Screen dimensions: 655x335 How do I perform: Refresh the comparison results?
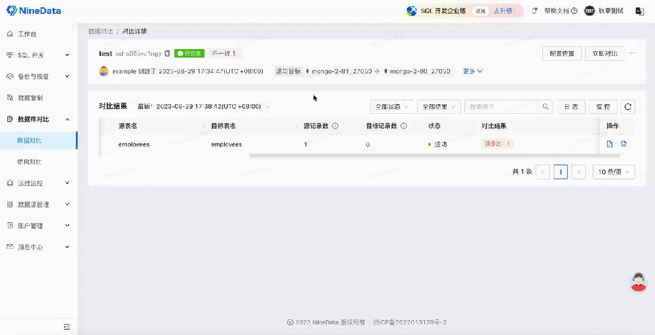[628, 107]
